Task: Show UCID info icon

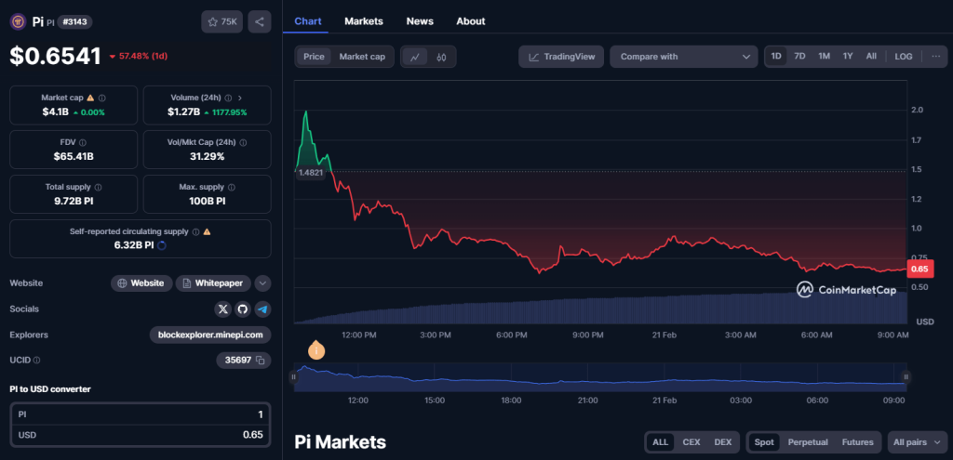Action: [36, 360]
